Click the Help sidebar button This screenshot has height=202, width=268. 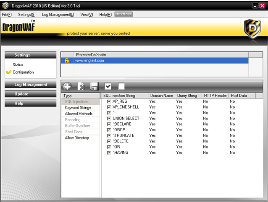coord(30,103)
